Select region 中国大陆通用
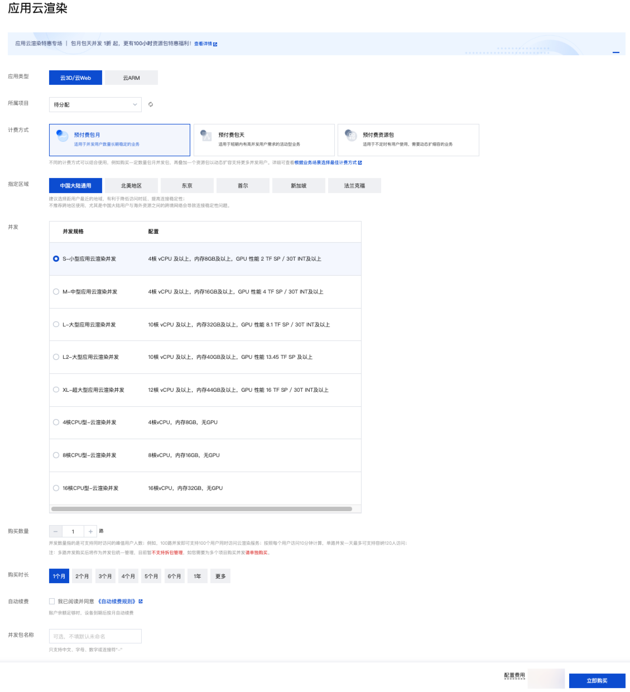630x692 pixels. pyautogui.click(x=75, y=186)
